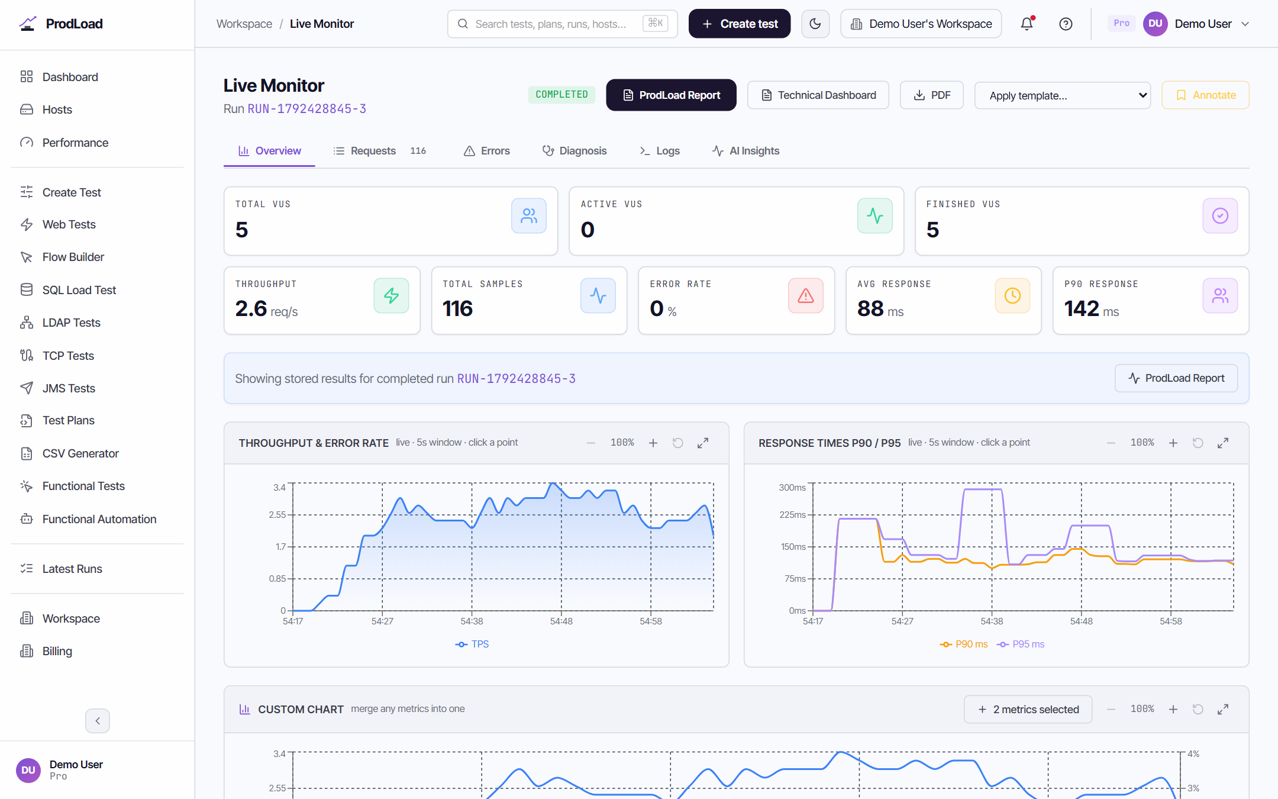This screenshot has width=1278, height=799.
Task: Expand Response Times chart to fullscreen
Action: (1223, 443)
